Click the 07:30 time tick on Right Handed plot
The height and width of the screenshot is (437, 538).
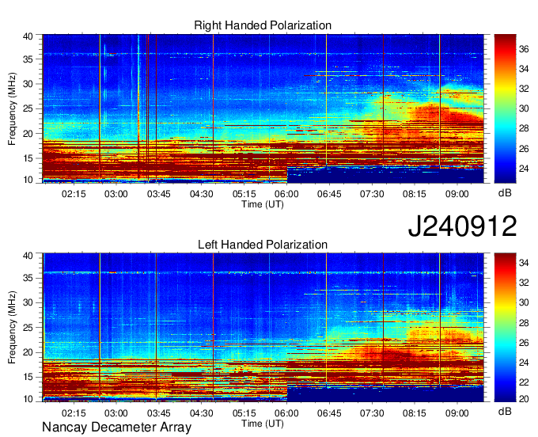[x=372, y=194]
